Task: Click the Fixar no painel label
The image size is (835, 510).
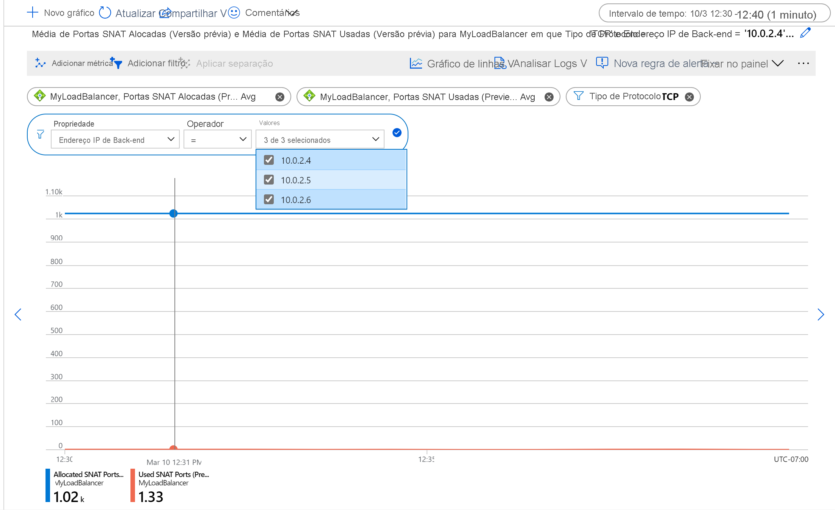Action: coord(734,64)
